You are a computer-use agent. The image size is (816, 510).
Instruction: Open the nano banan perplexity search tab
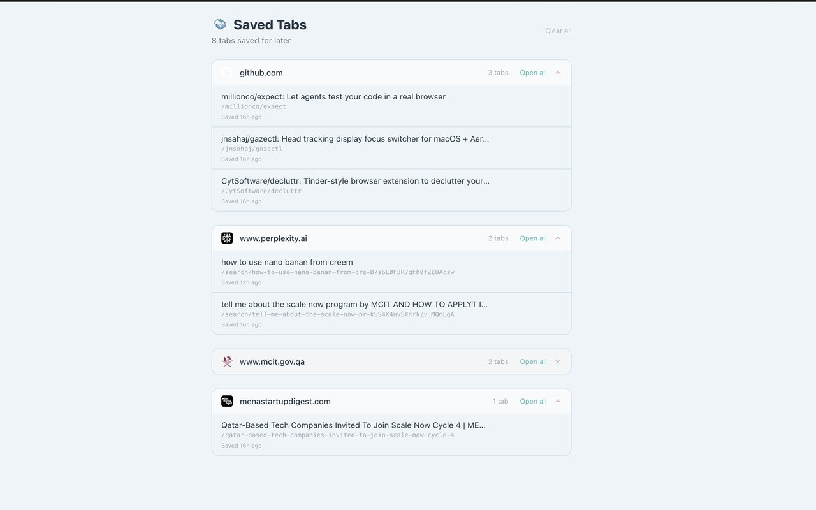click(x=391, y=272)
